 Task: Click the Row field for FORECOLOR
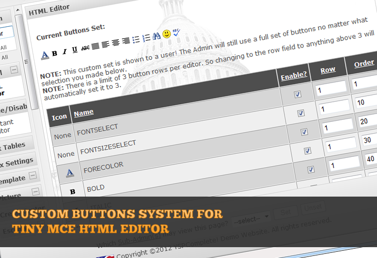click(337, 126)
